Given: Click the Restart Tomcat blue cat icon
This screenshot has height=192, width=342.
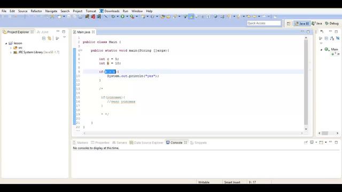Looking at the screenshot, I should coord(99,17).
